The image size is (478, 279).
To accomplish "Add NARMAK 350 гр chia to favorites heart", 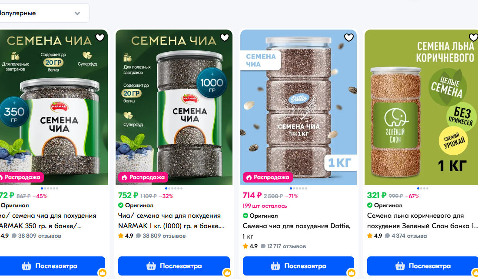I will click(100, 37).
